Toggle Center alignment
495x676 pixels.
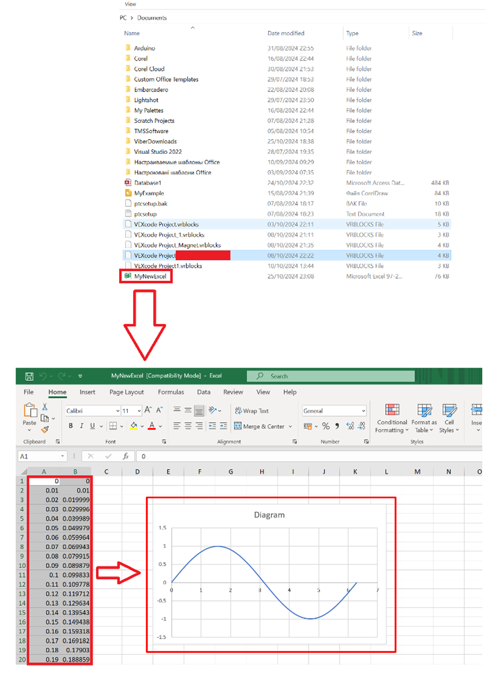click(x=188, y=426)
